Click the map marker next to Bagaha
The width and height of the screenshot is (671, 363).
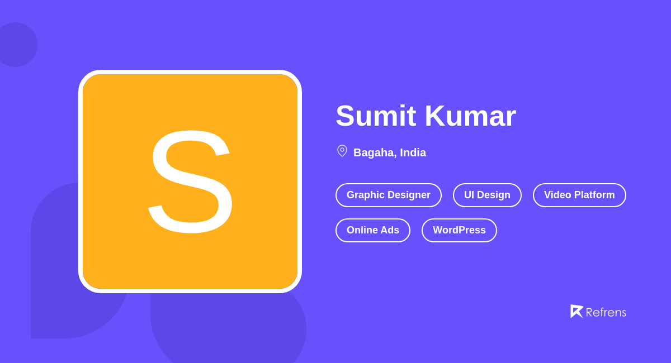click(x=342, y=151)
